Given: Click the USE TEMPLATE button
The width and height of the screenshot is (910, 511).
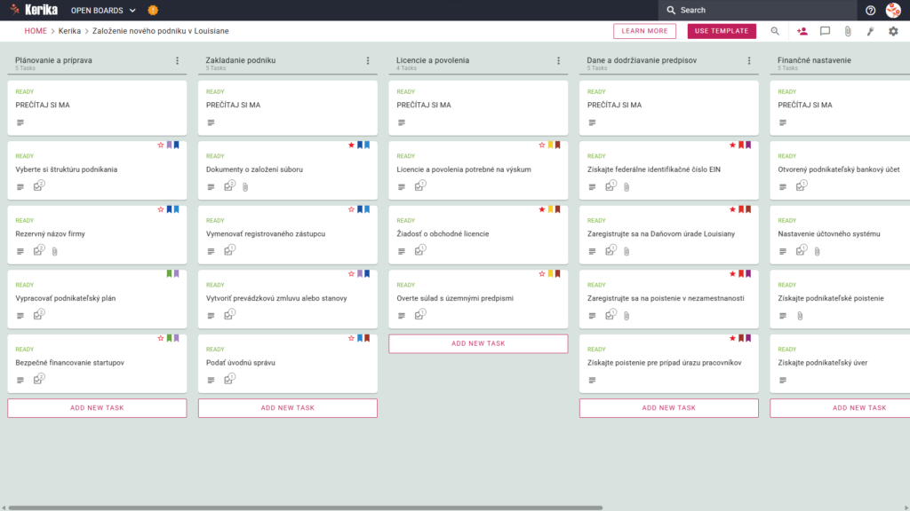Looking at the screenshot, I should 722,31.
